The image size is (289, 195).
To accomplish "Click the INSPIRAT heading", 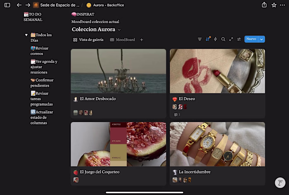I will click(83, 14).
